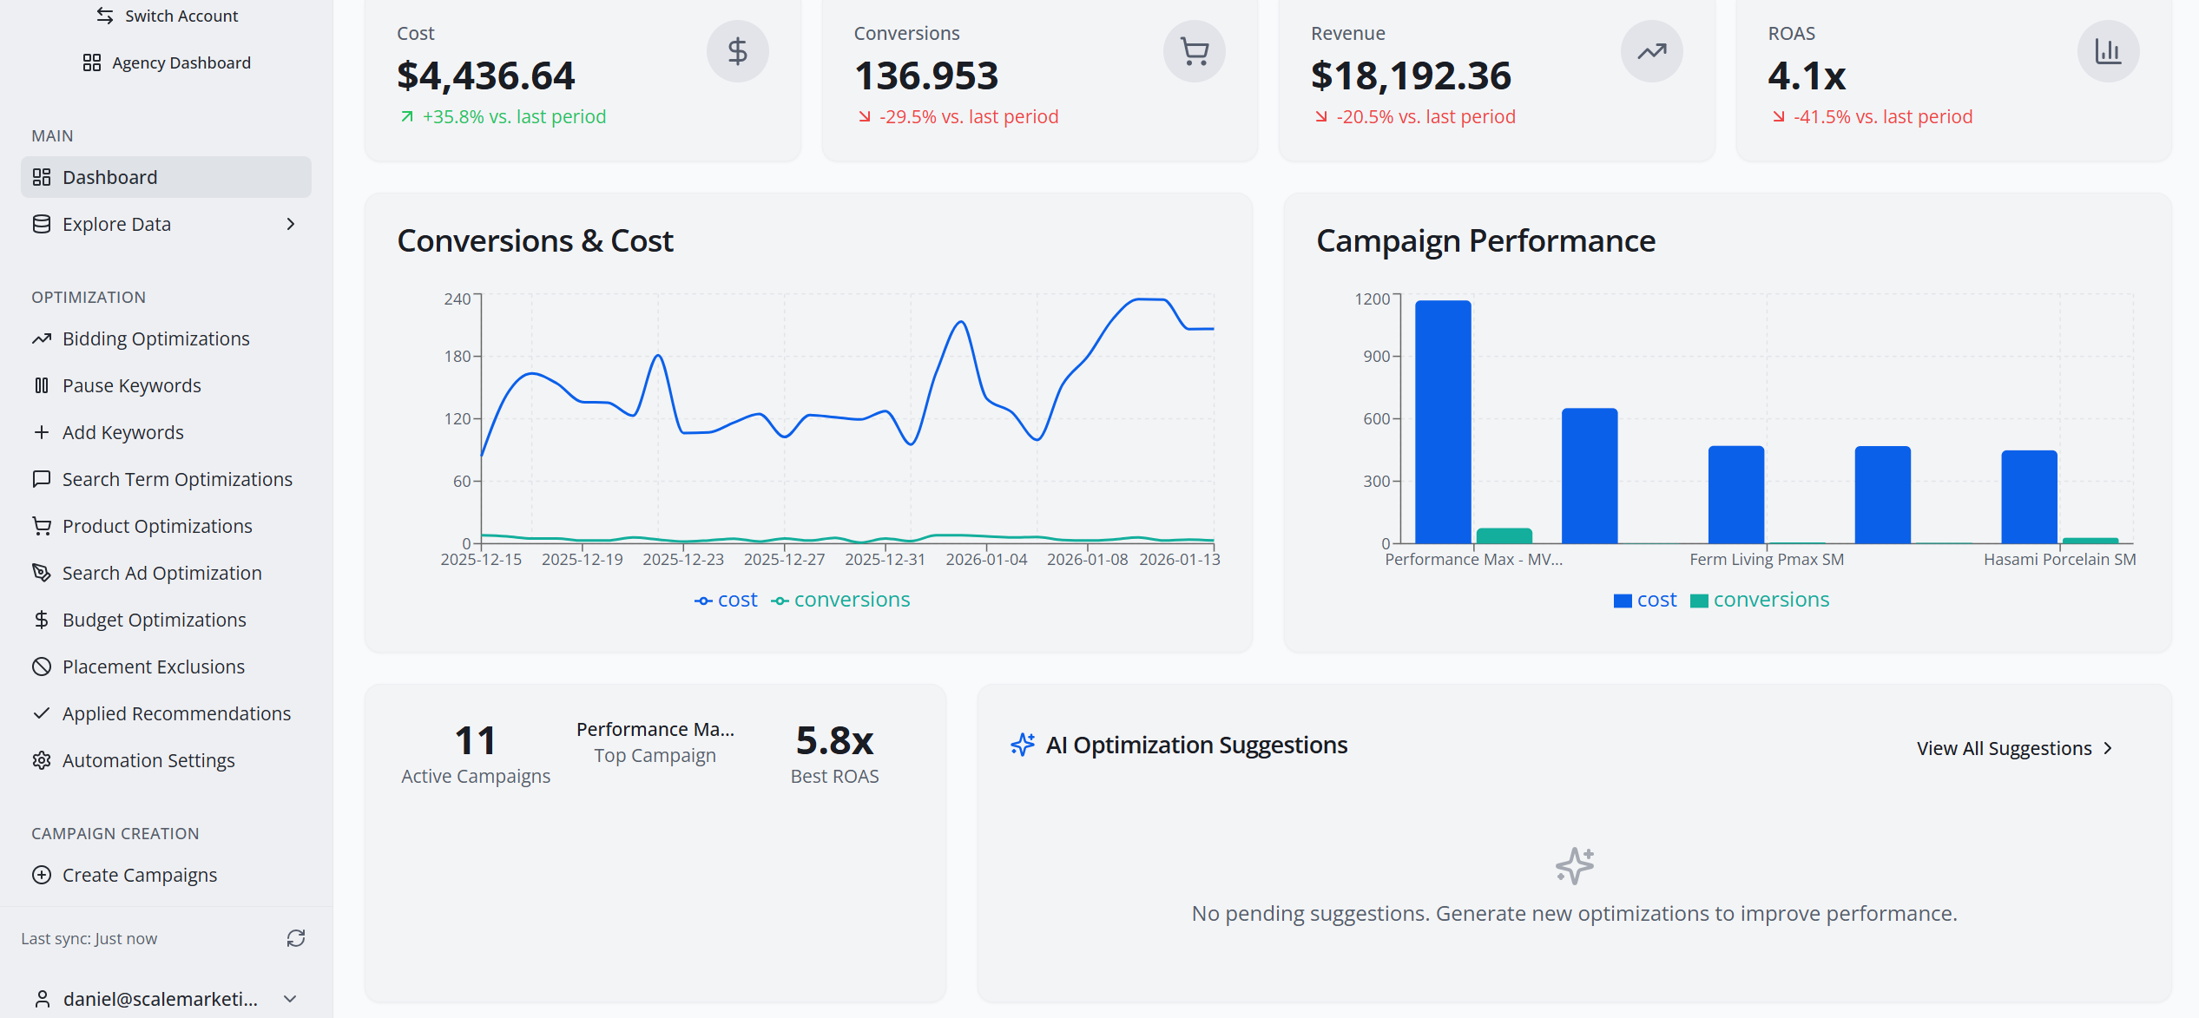Toggle the cost legend under Campaign Performance
The width and height of the screenshot is (2199, 1018).
point(1644,599)
